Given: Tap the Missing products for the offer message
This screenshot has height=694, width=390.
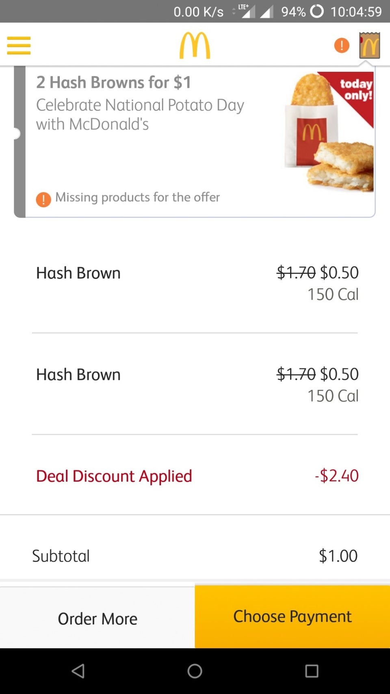Looking at the screenshot, I should 137,197.
